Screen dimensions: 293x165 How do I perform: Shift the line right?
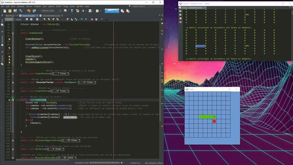pyautogui.click(x=86, y=19)
